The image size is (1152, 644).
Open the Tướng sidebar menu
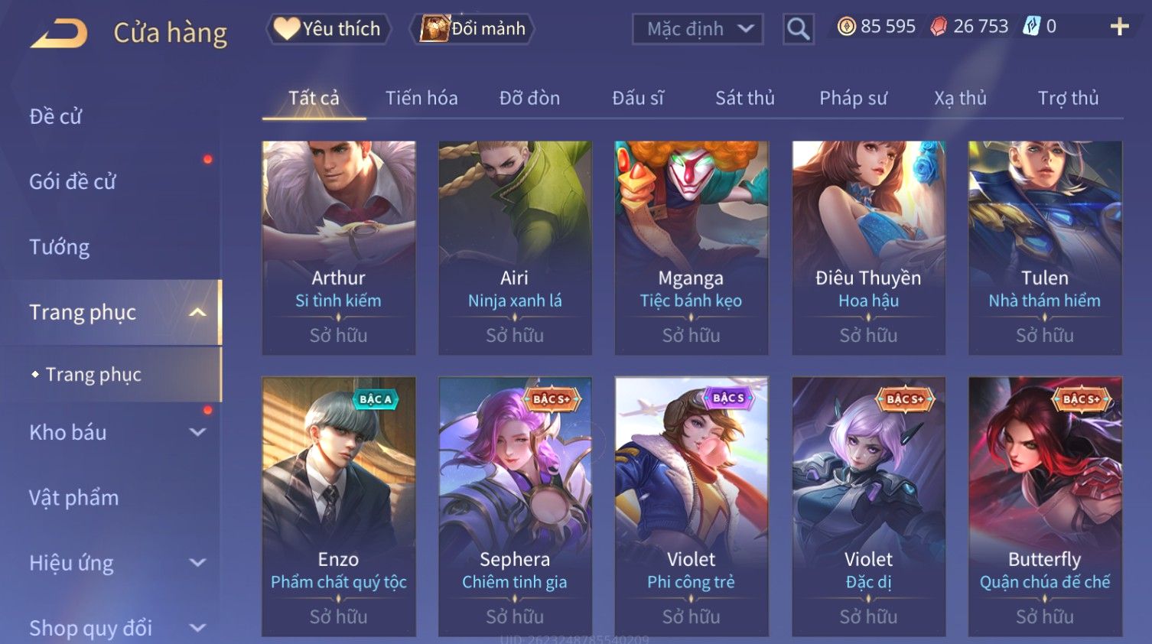click(60, 247)
